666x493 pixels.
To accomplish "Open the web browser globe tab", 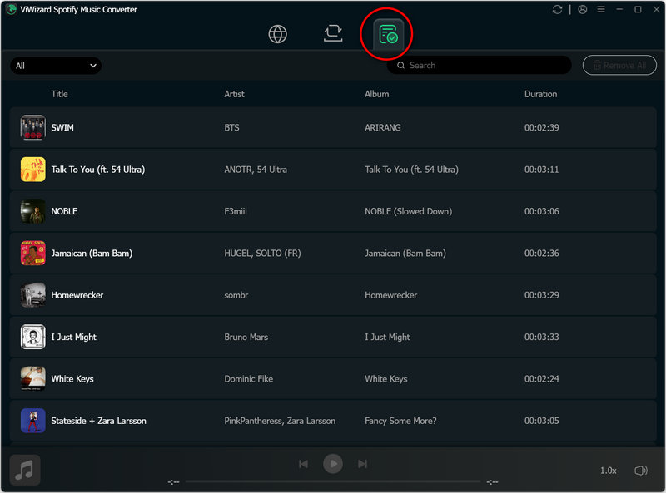I will click(278, 34).
